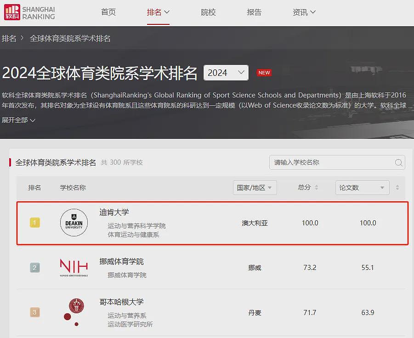Sort by 总分 column arrows
Image resolution: width=414 pixels, height=338 pixels.
pyautogui.click(x=317, y=188)
